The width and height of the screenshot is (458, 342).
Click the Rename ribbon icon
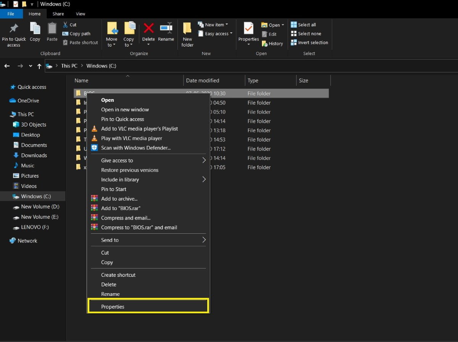pyautogui.click(x=166, y=28)
